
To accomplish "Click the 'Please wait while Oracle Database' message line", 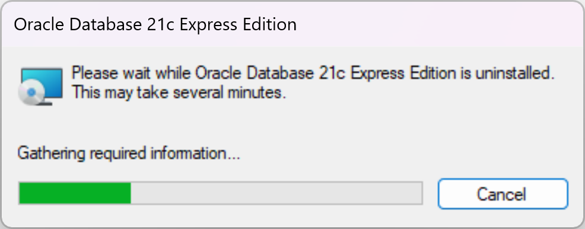I will coord(313,73).
